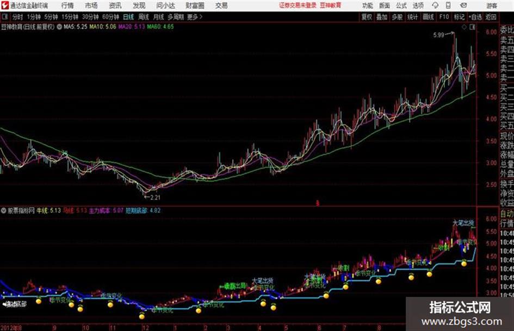This screenshot has width=514, height=331.
Task: Click the 豆神教育 stock name in title bar
Action: coord(331,5)
